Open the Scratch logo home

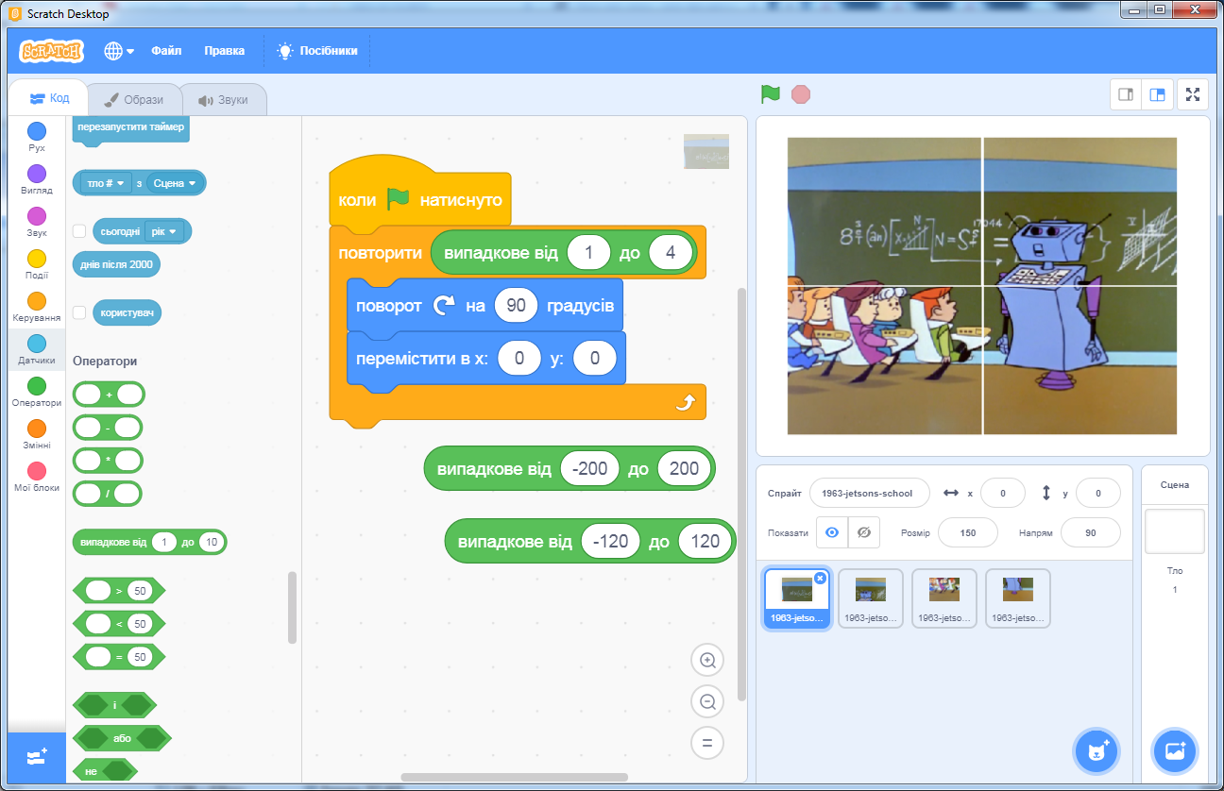pyautogui.click(x=52, y=51)
